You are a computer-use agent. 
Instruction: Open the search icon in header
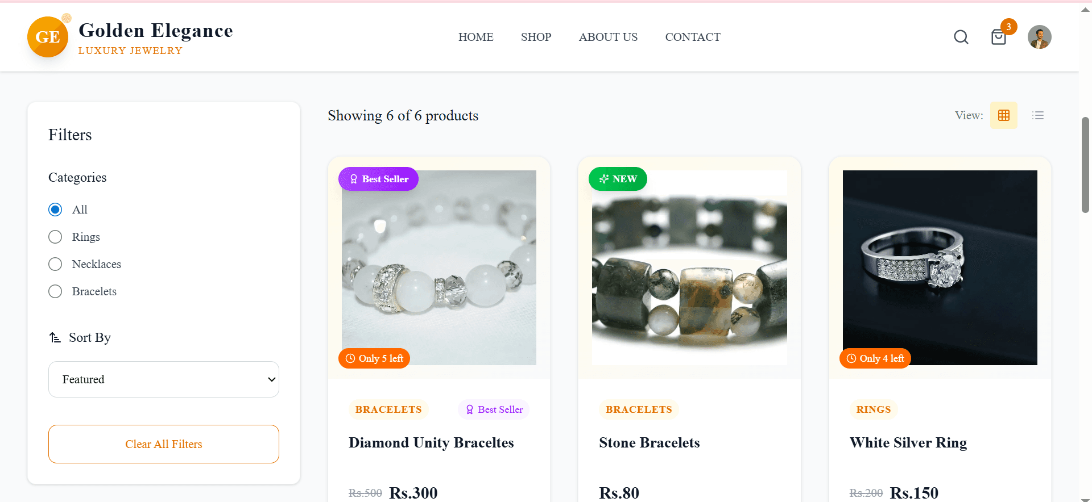click(x=961, y=37)
